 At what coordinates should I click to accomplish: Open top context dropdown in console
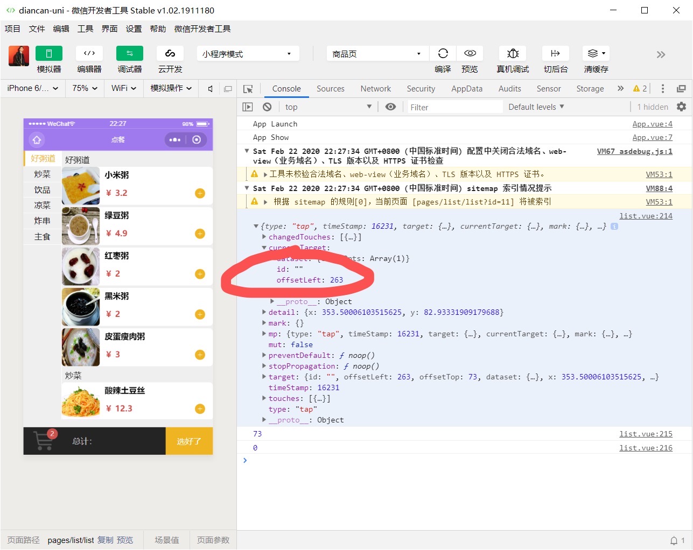(x=328, y=107)
